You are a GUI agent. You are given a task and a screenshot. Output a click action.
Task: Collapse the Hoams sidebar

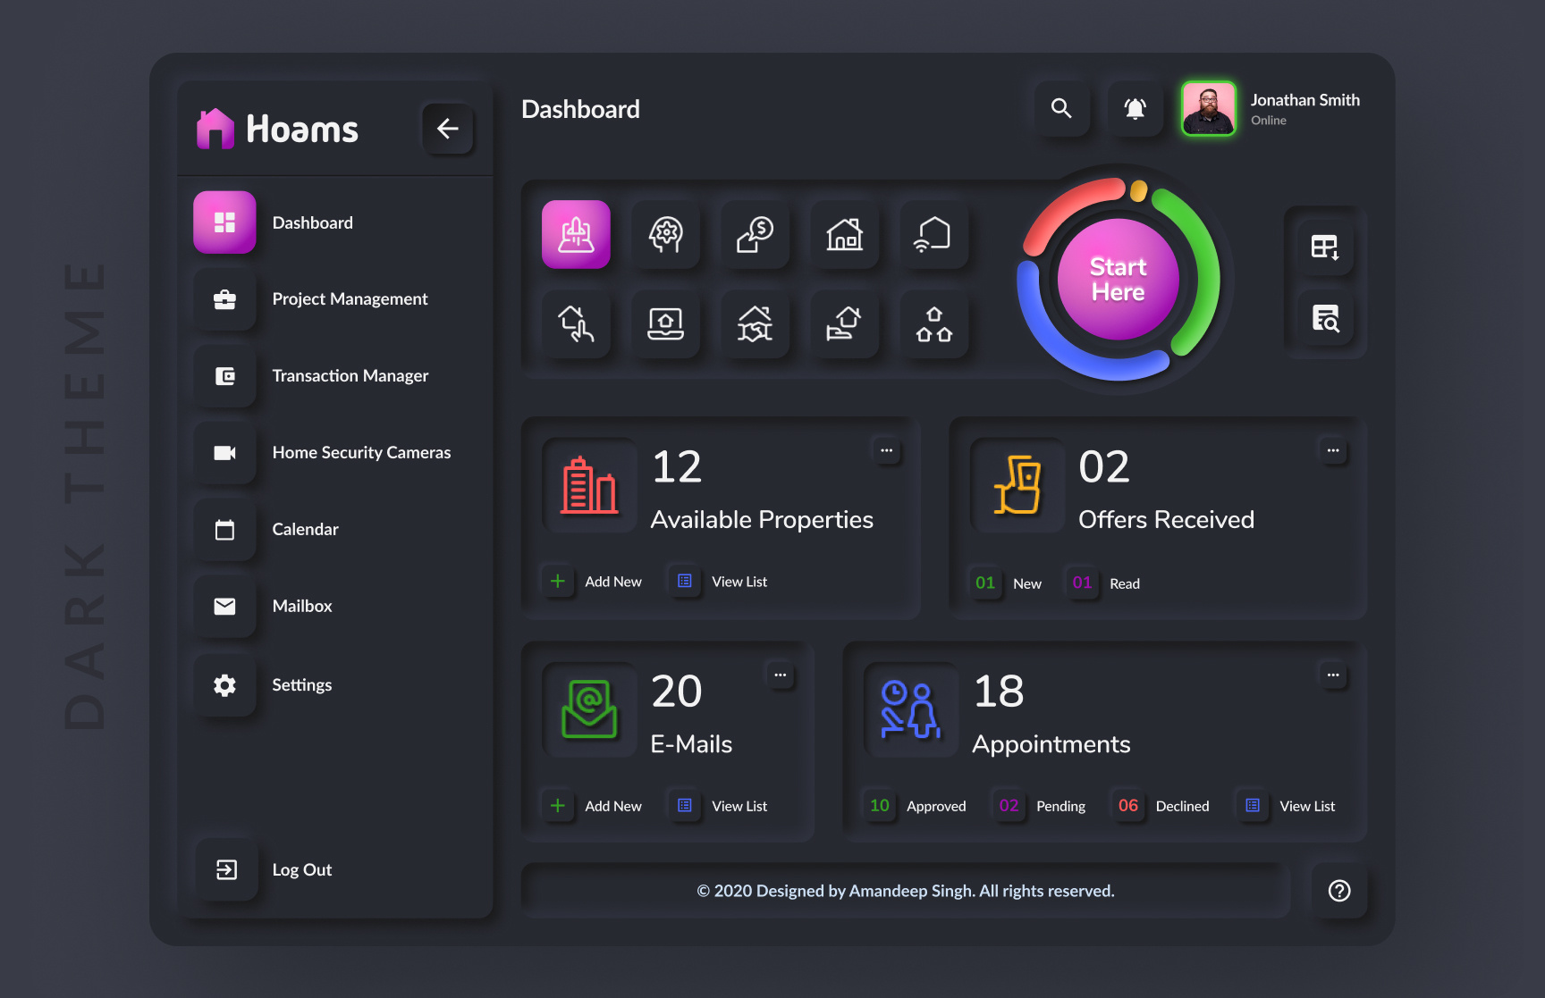click(x=448, y=129)
